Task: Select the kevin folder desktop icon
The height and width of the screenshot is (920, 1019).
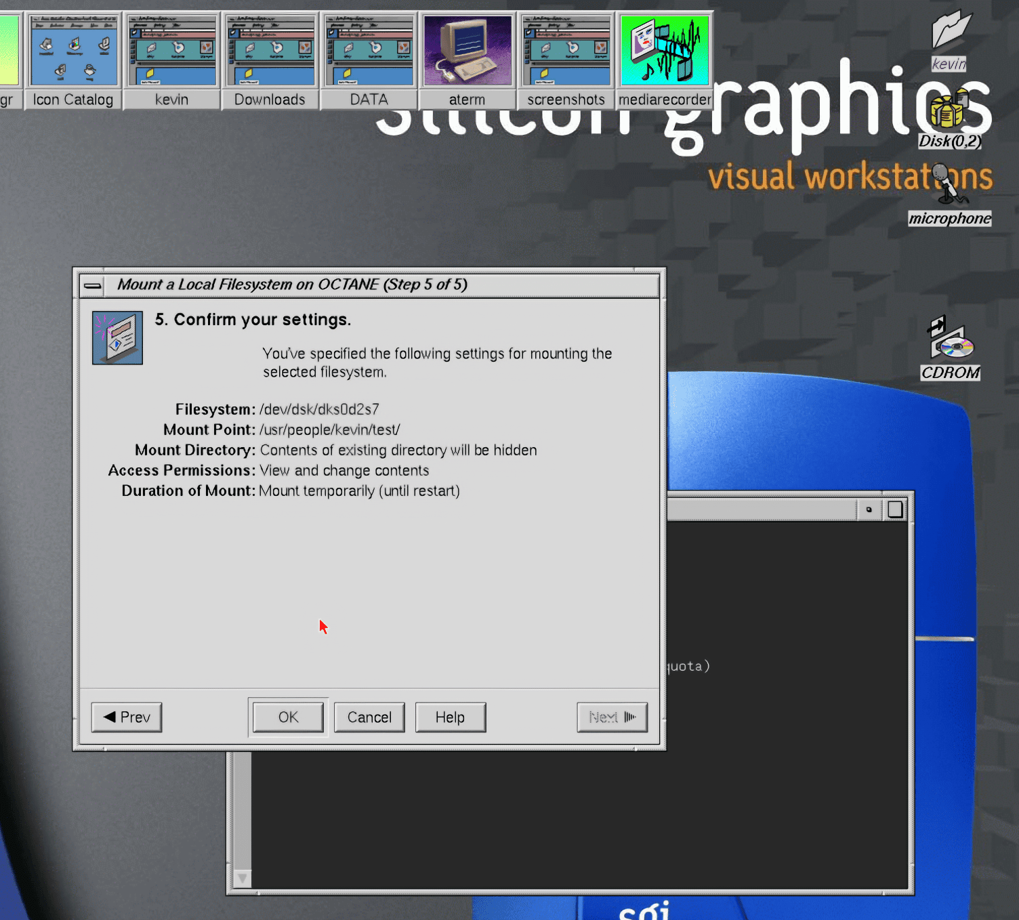Action: click(x=950, y=39)
